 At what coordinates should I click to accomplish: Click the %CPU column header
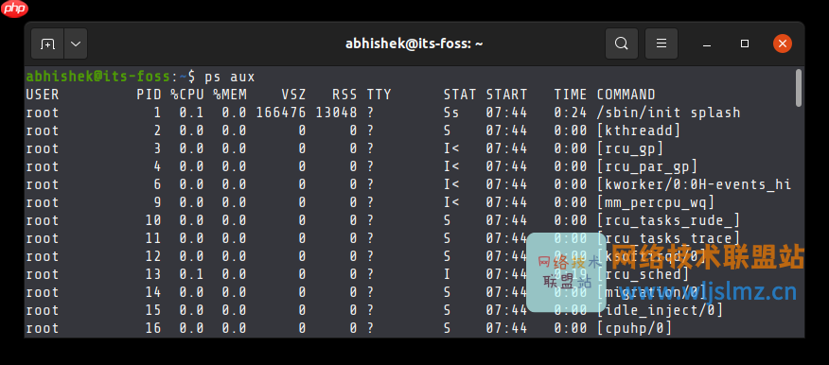click(187, 95)
